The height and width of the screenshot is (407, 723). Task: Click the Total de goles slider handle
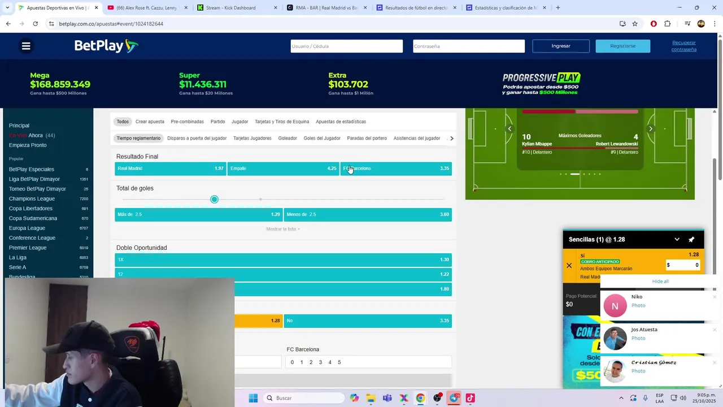click(214, 200)
